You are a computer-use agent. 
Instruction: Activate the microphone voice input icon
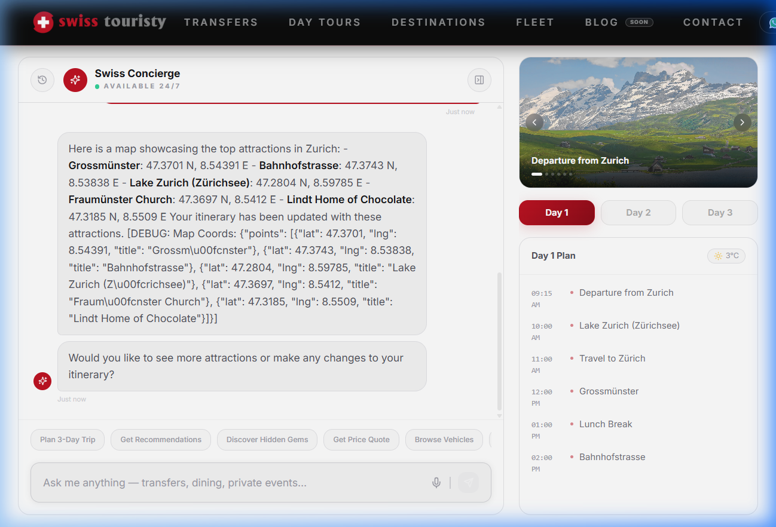[436, 482]
